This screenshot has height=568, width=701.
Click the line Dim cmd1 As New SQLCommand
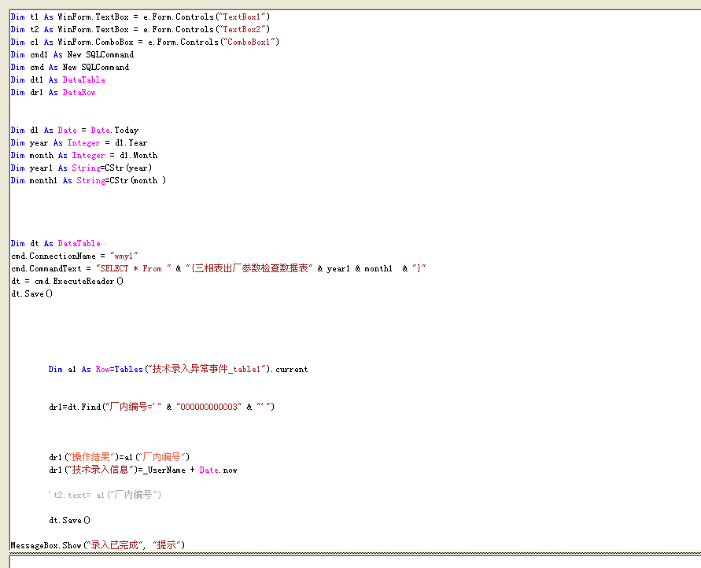coord(72,54)
